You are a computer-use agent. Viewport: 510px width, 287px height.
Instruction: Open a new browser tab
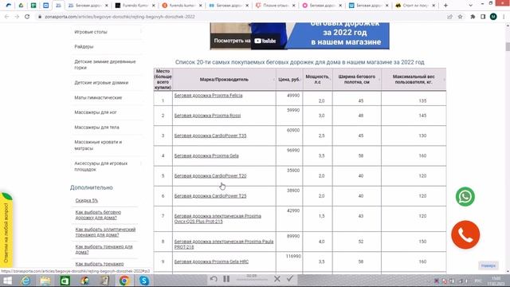(x=445, y=6)
